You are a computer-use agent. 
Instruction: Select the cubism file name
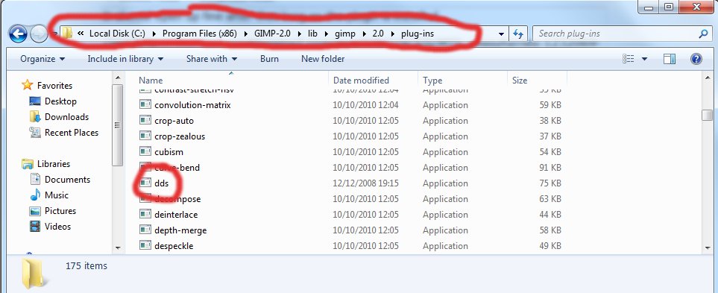169,152
